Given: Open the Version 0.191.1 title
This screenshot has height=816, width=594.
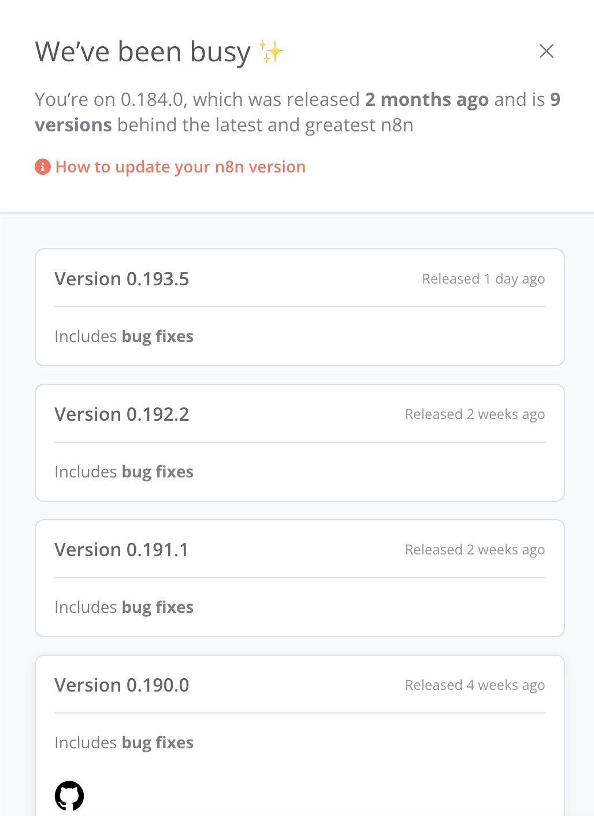Looking at the screenshot, I should [121, 550].
